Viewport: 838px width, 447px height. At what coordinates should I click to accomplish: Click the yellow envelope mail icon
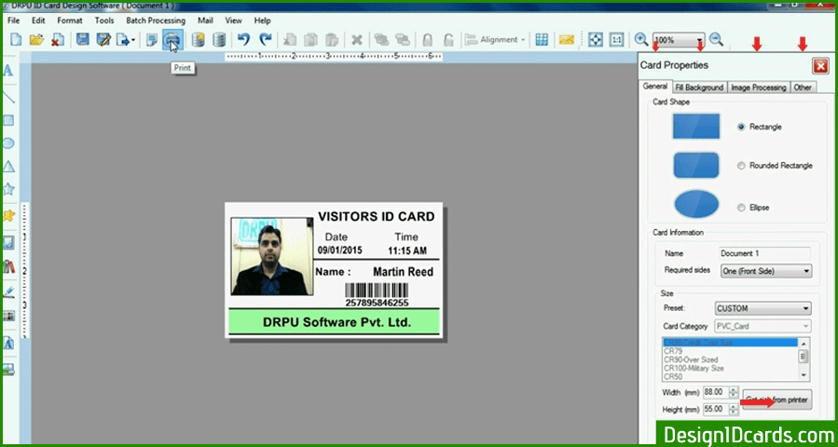pos(567,39)
